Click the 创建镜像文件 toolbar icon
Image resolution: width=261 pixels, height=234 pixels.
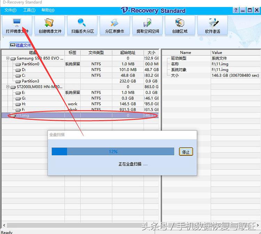tap(50, 25)
